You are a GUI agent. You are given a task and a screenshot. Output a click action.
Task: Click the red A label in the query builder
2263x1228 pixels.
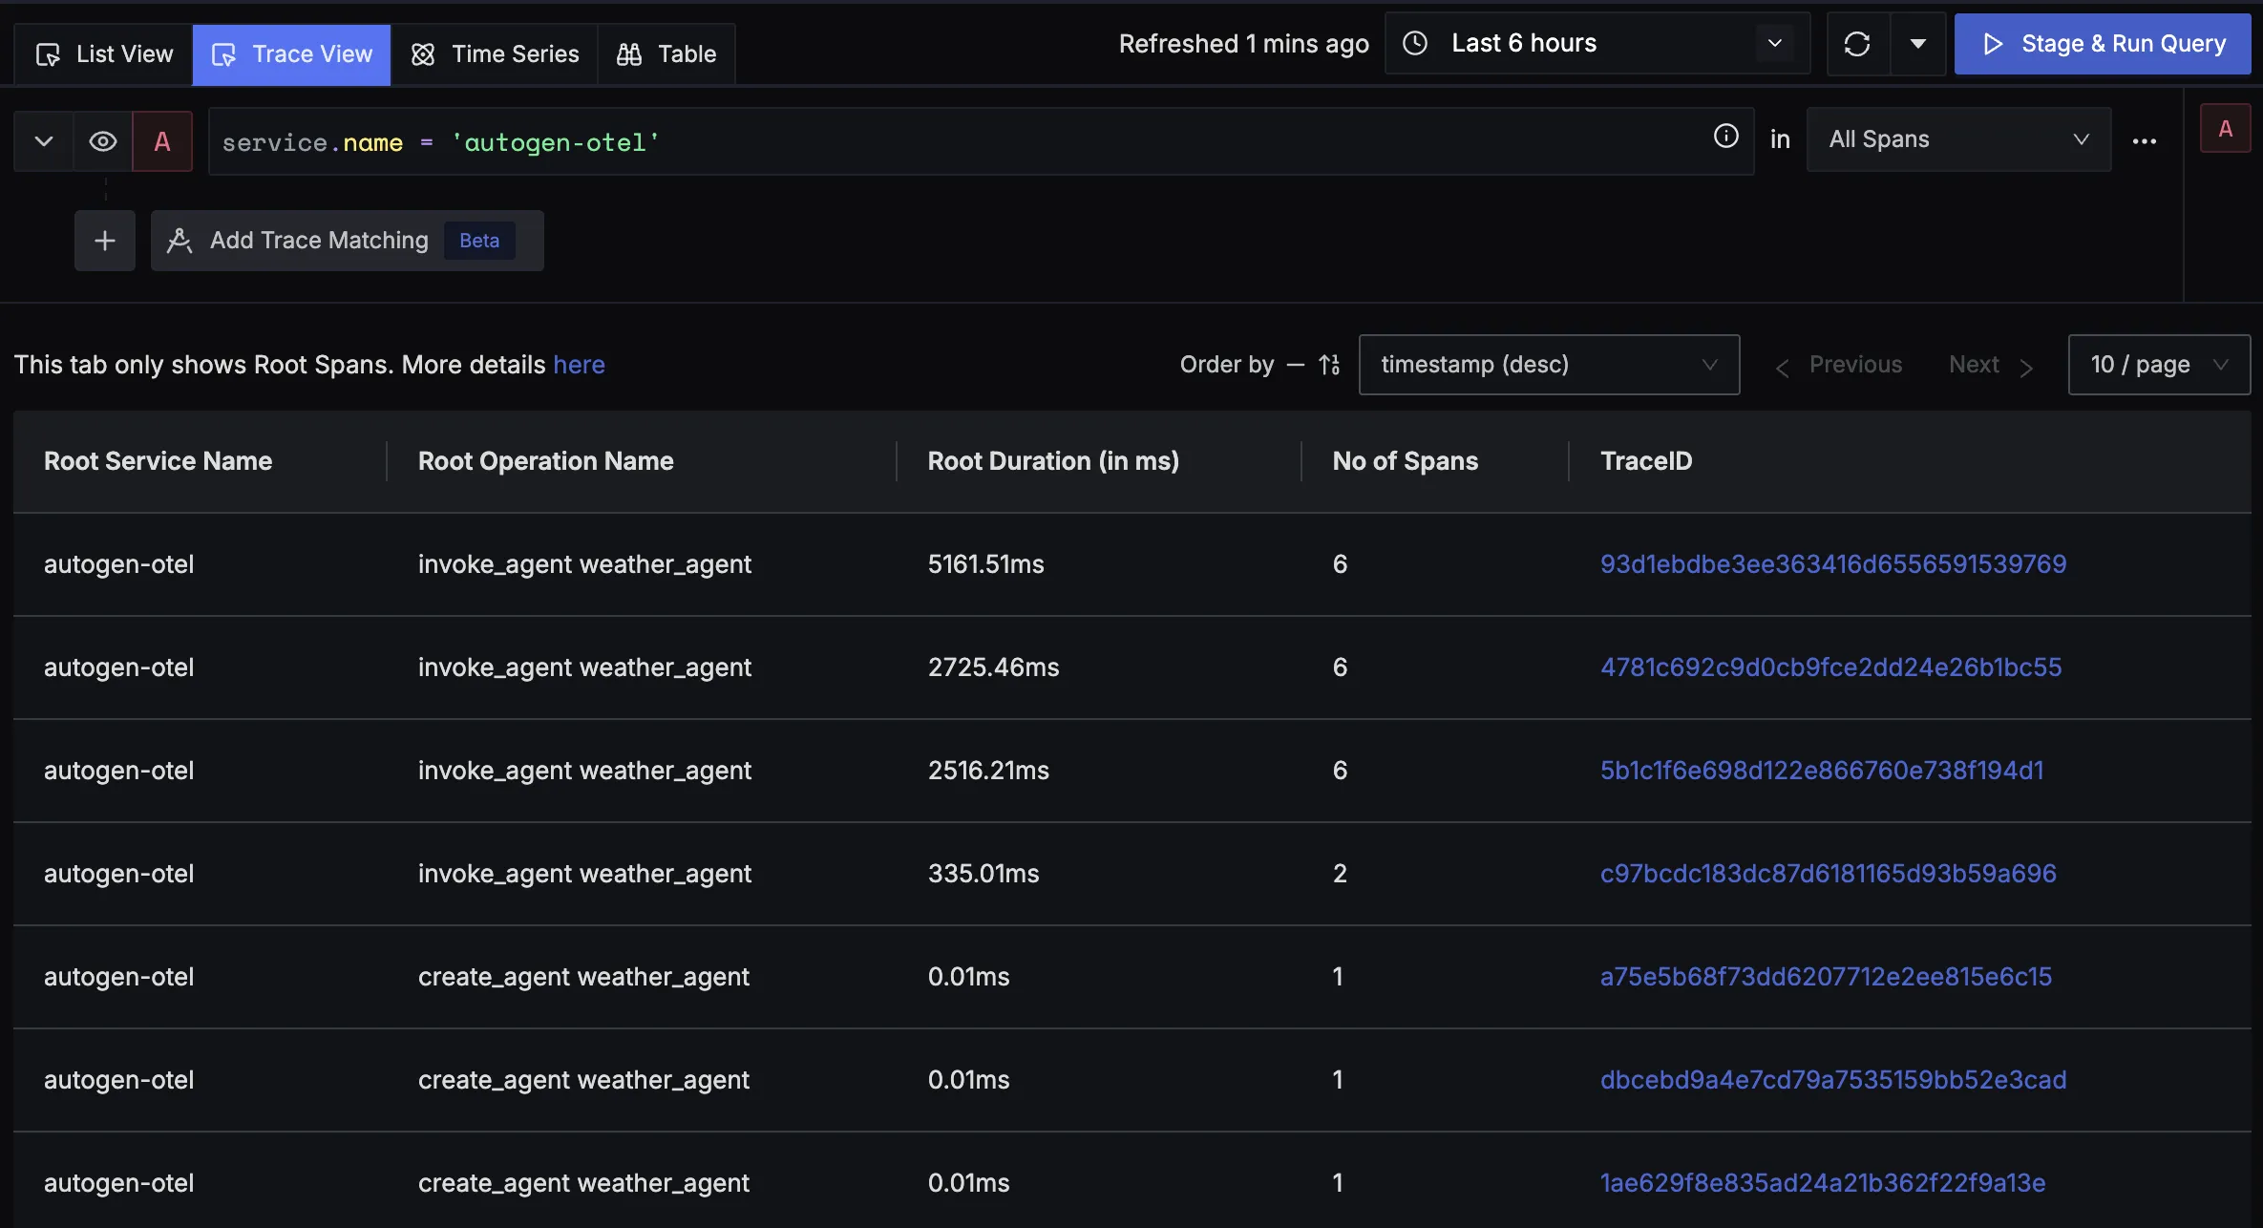[162, 140]
